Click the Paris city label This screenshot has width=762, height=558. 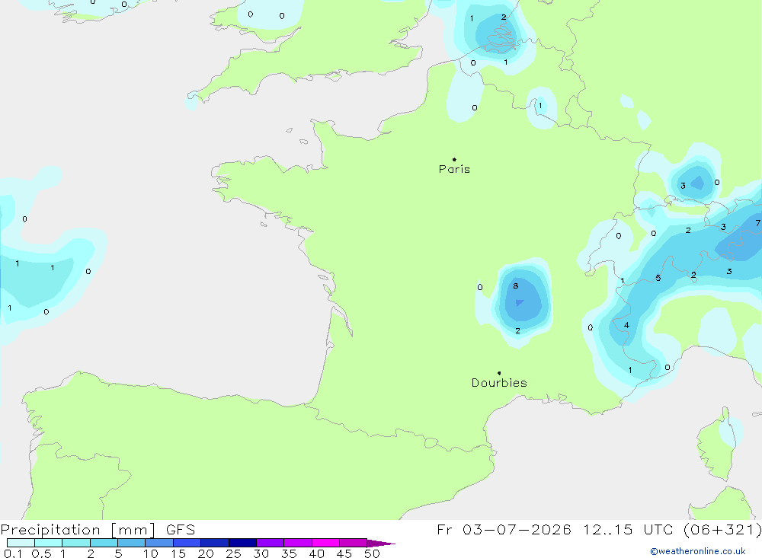tap(454, 169)
